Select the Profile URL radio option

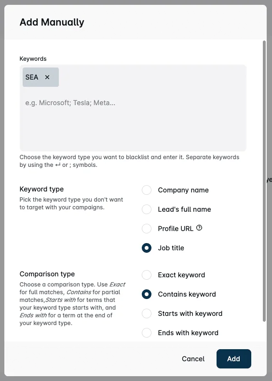[x=147, y=229]
